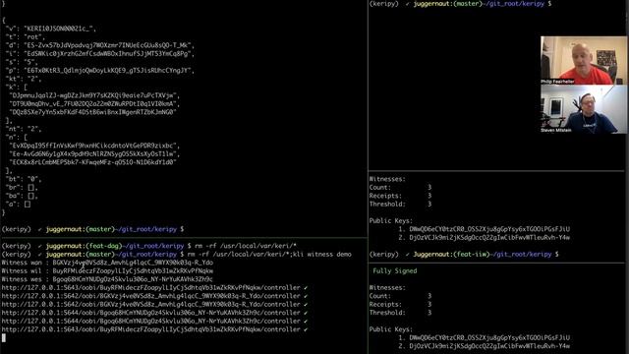The width and height of the screenshot is (629, 354).
Task: Click the next-key digest starting Ee-AvGd
Action: [x=94, y=154]
